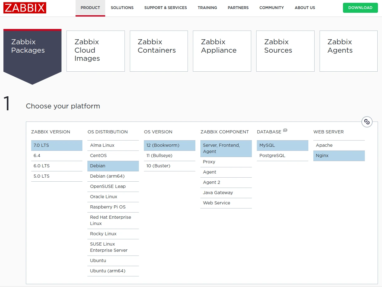Open the Partners menu
Viewport: 382px width, 287px height.
[238, 8]
